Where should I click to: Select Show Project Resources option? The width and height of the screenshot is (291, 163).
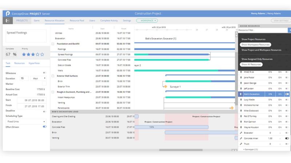click(253, 39)
